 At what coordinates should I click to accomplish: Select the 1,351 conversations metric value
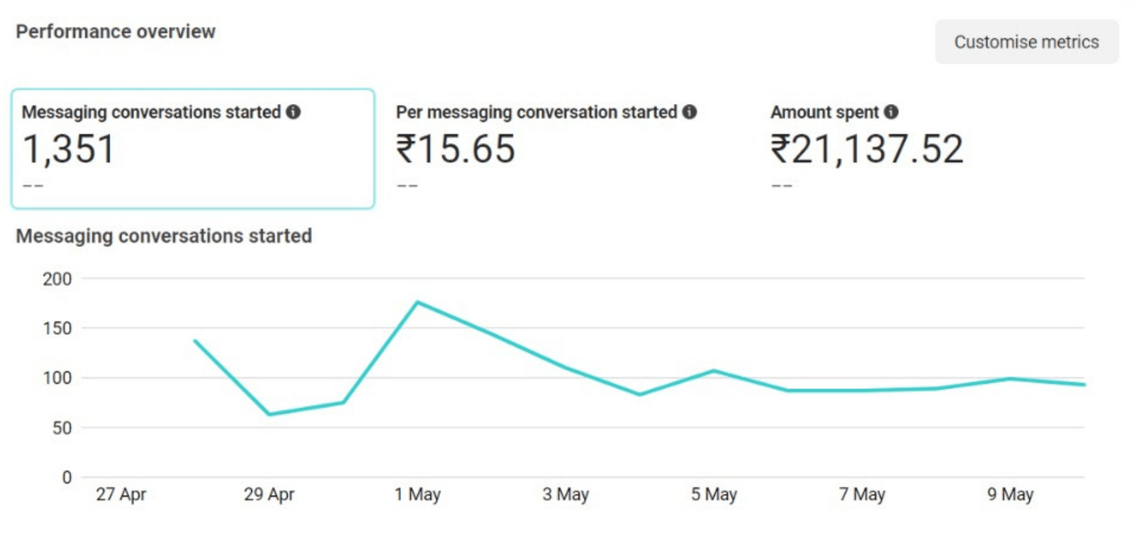[x=69, y=149]
